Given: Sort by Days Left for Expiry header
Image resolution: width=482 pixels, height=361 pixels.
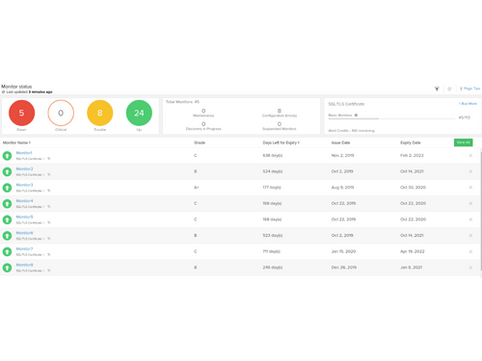Looking at the screenshot, I should click(281, 142).
